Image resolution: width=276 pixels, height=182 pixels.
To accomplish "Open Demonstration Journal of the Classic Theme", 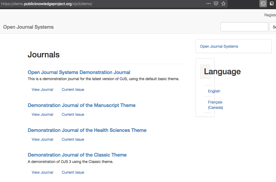I will [x=77, y=155].
